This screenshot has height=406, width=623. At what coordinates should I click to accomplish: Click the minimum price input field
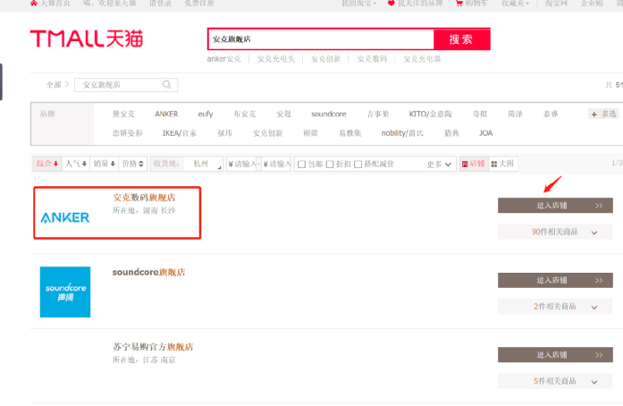[x=242, y=164]
